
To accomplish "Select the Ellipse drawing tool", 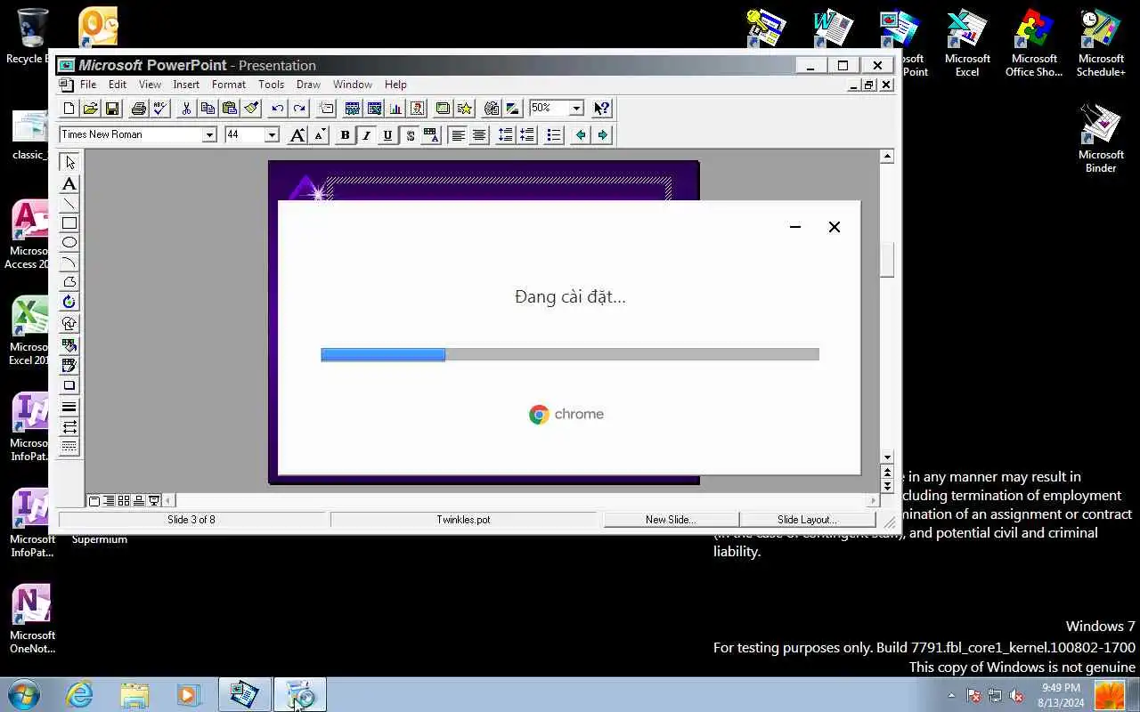I will point(69,243).
